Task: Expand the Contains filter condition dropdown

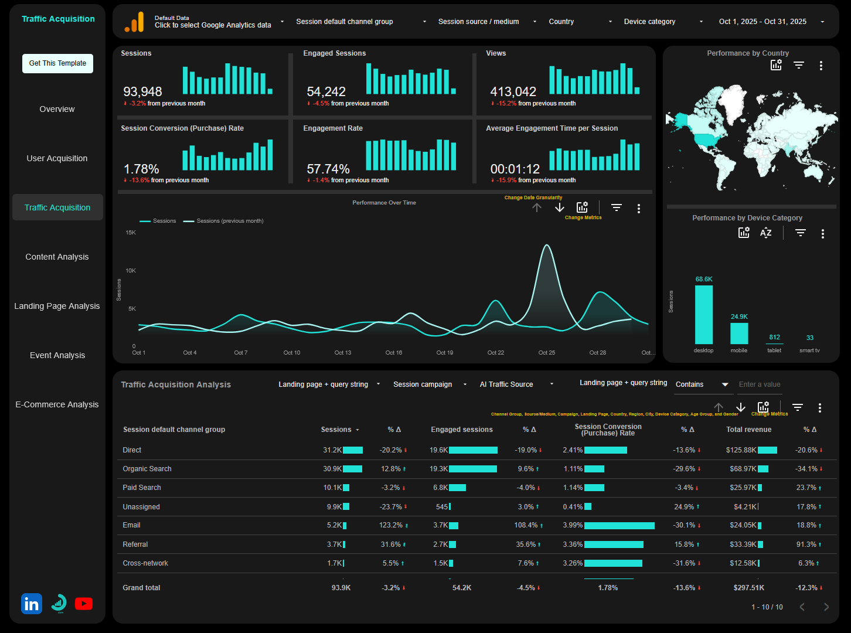Action: click(701, 384)
